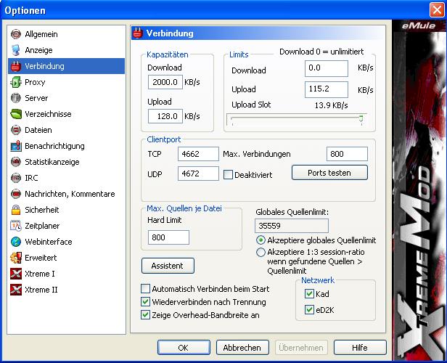
Task: Click the Statistikanzeige icon
Action: click(16, 162)
